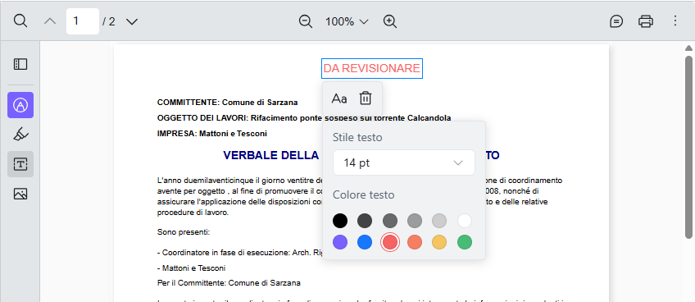
Task: Open the three-dot more options menu
Action: 675,21
